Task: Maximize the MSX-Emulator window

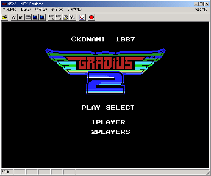Action: pyautogui.click(x=201, y=4)
